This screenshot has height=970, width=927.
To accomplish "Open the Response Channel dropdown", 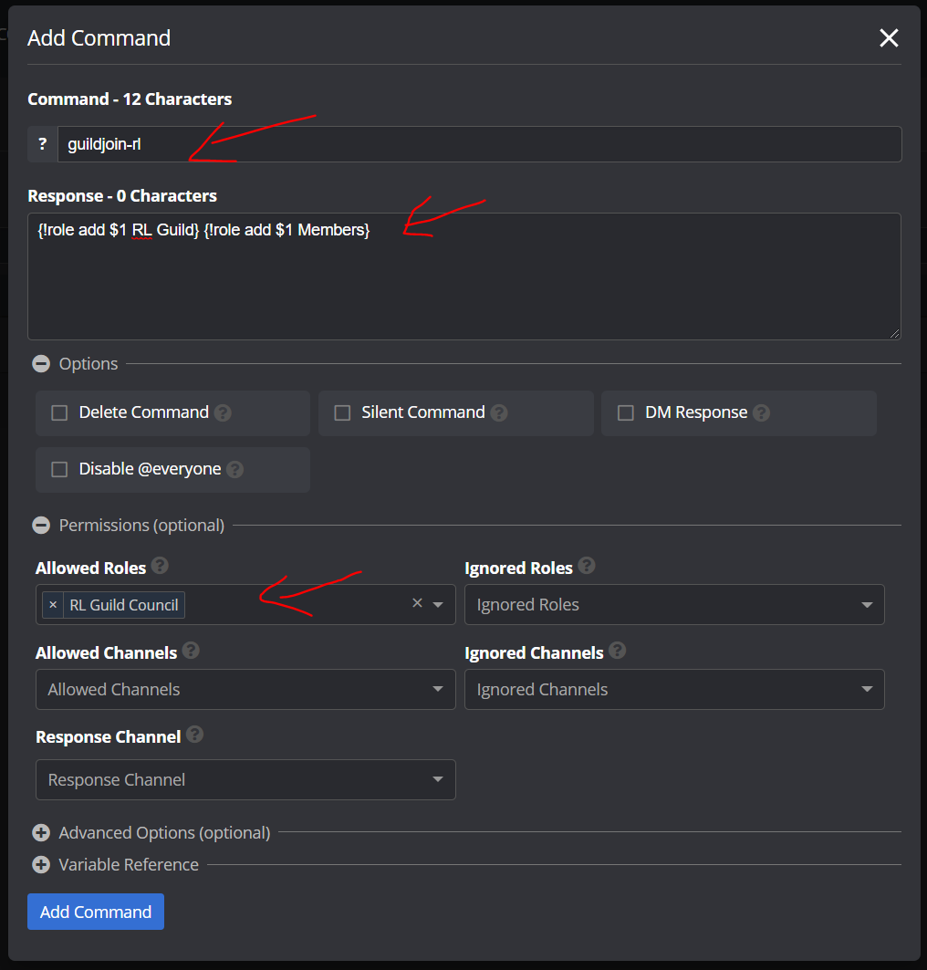I will click(x=245, y=779).
